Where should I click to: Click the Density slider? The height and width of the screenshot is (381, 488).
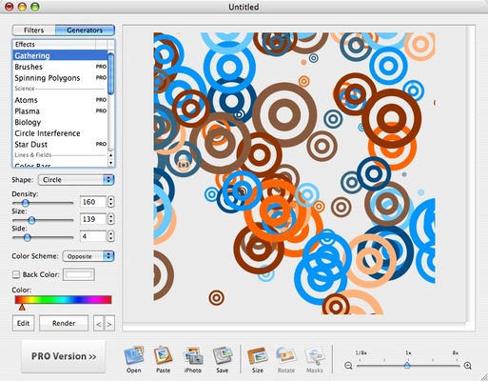43,203
